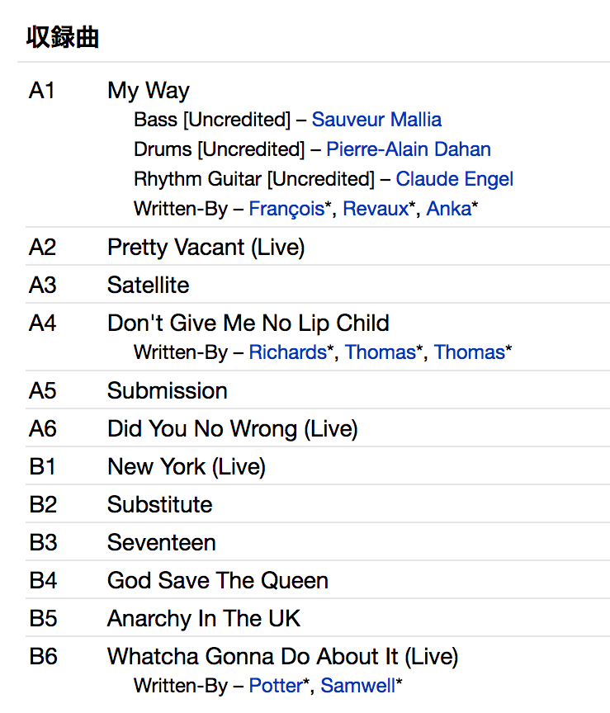This screenshot has height=713, width=610.
Task: Open Claude Engel's artist page
Action: [455, 179]
